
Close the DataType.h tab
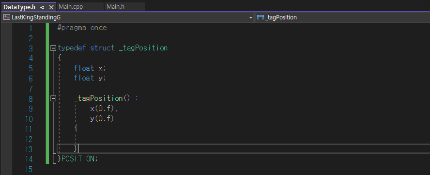tap(51, 7)
